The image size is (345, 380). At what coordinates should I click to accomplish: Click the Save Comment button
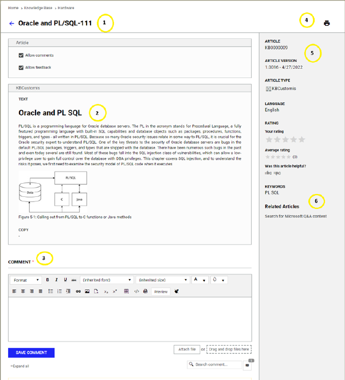(x=31, y=352)
